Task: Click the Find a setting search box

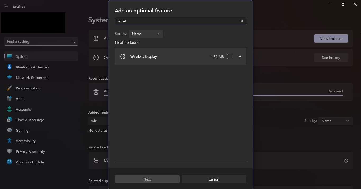Action: tap(41, 41)
